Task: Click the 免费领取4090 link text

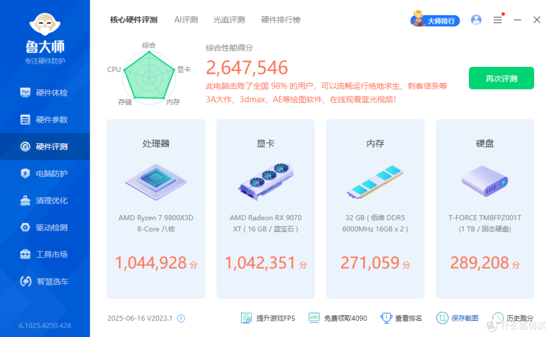Action: (345, 319)
